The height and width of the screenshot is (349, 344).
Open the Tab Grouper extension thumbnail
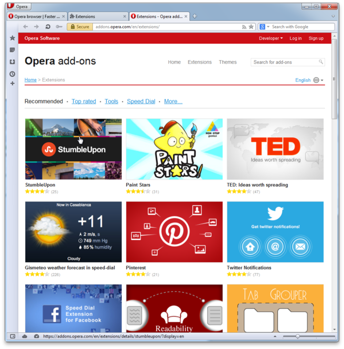(x=275, y=309)
